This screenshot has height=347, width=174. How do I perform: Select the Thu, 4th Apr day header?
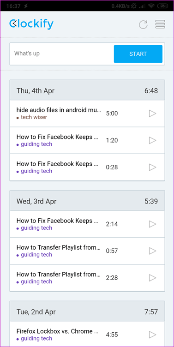pos(87,90)
